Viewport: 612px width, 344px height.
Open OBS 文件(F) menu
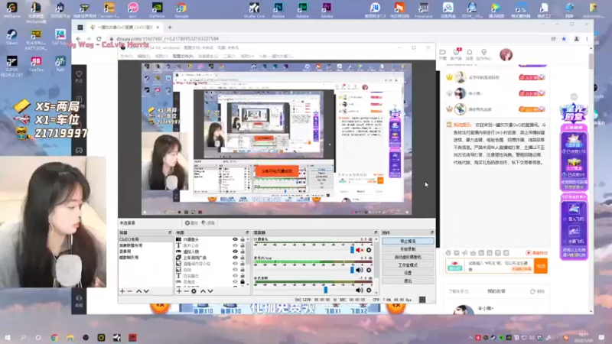[126, 56]
